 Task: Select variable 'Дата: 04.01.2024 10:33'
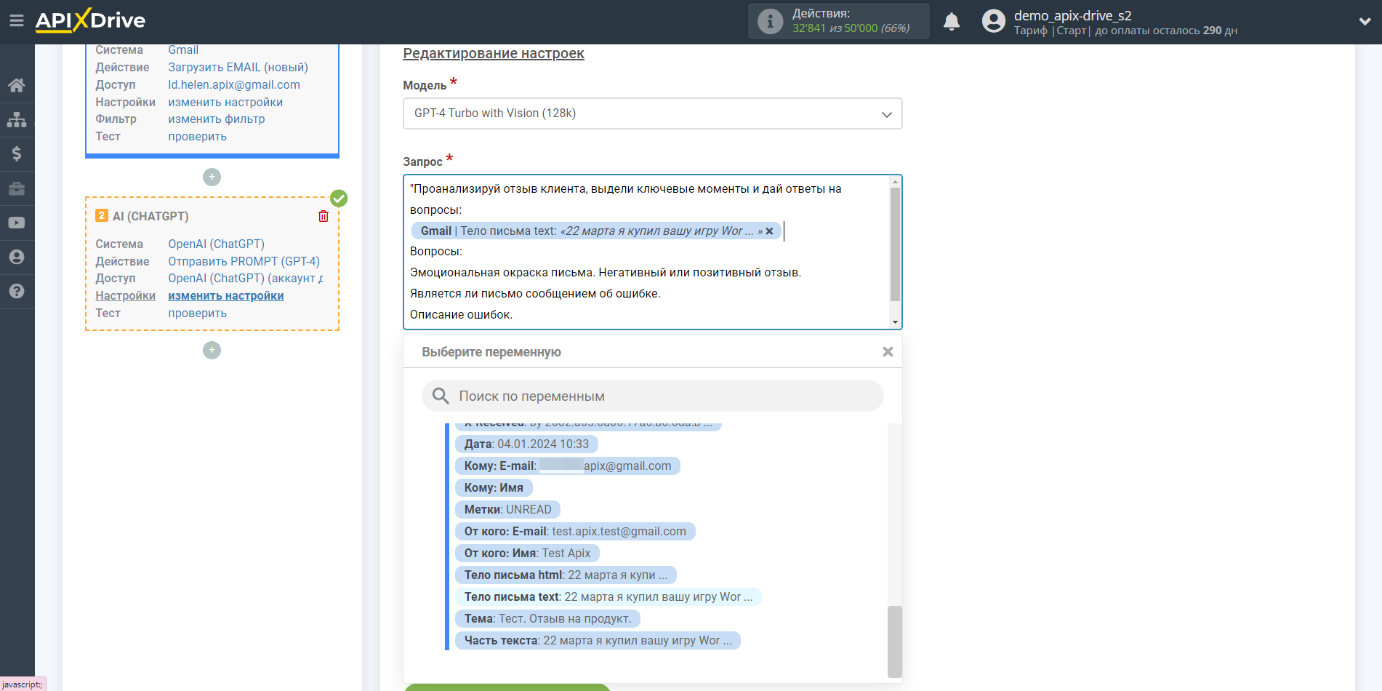527,444
